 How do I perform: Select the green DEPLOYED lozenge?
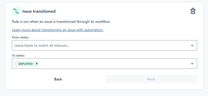coord(25,64)
